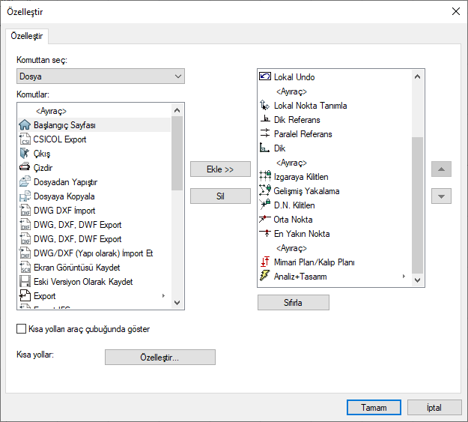This screenshot has height=422, width=468.
Task: Click the Çıkış command icon
Action: click(24, 154)
